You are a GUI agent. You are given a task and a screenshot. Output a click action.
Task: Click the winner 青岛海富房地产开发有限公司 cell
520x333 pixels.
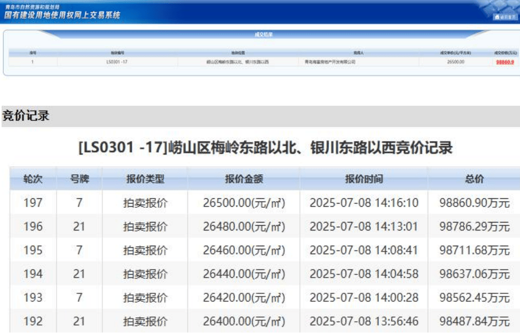pyautogui.click(x=330, y=62)
